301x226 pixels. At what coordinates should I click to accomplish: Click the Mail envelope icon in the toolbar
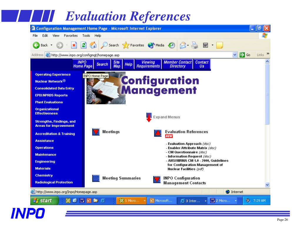coord(183,45)
